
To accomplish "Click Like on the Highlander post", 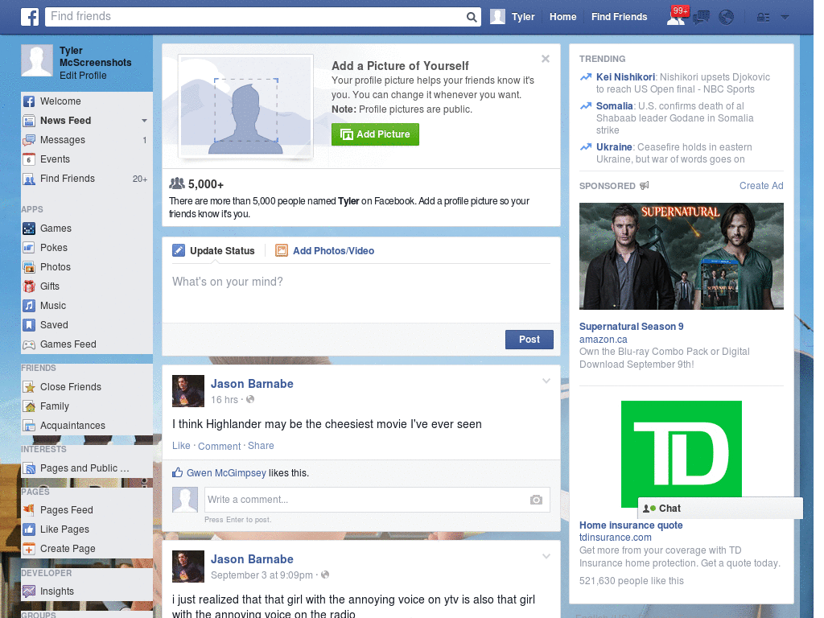I will (x=181, y=446).
